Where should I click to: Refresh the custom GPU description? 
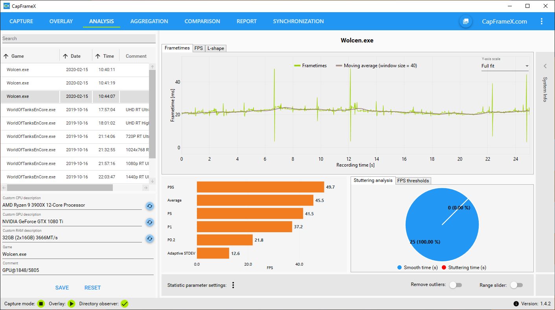pyautogui.click(x=149, y=222)
